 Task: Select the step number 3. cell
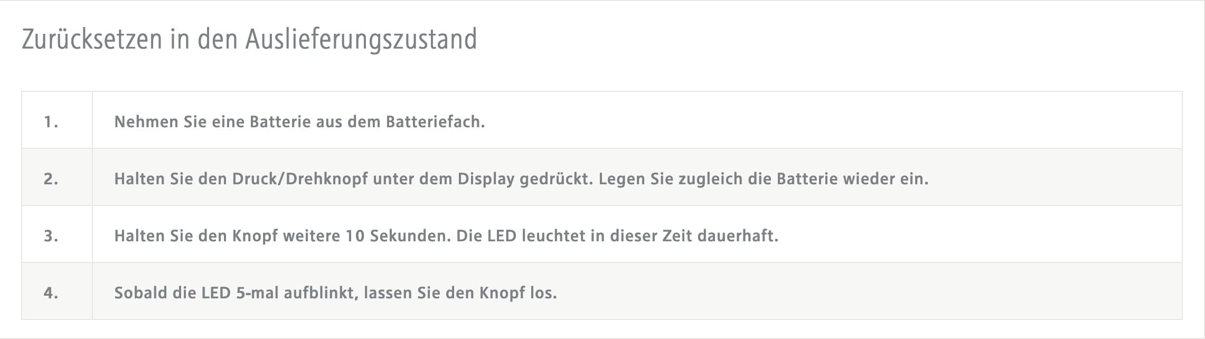(57, 234)
